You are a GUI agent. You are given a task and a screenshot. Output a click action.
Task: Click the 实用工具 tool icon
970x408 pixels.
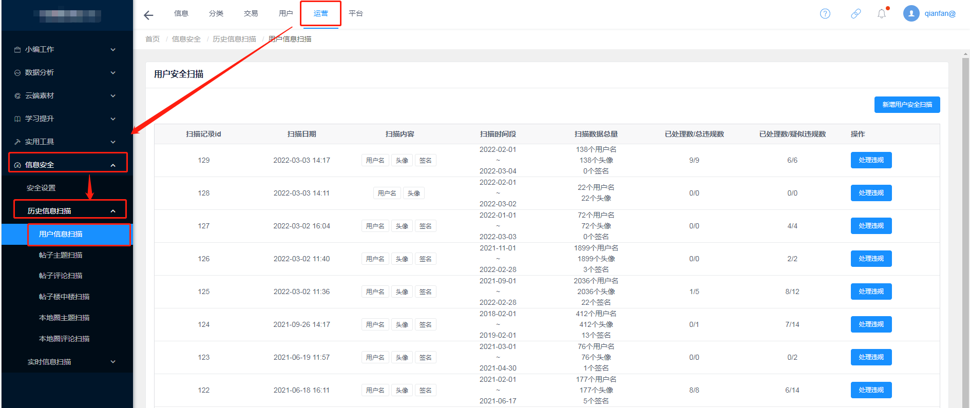[x=17, y=142]
